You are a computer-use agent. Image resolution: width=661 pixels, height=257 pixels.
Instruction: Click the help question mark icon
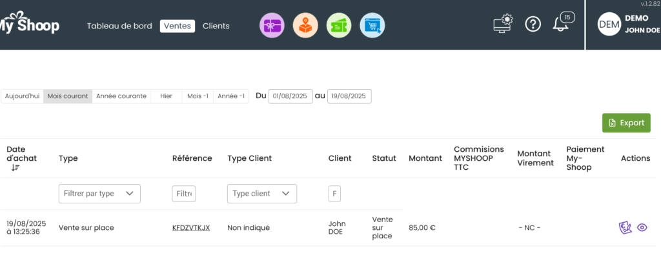[533, 24]
